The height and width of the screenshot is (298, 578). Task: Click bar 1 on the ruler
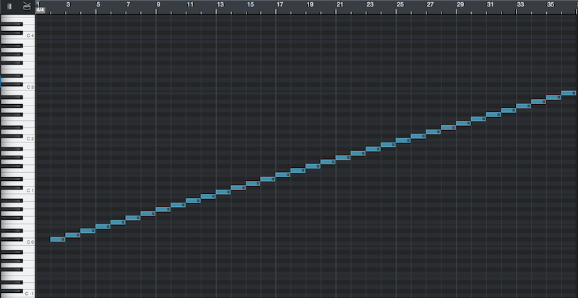point(38,4)
